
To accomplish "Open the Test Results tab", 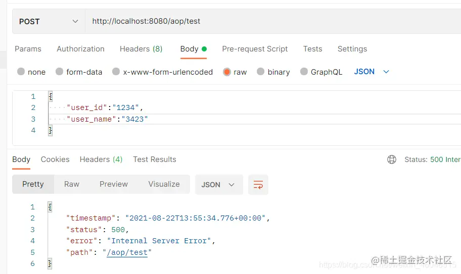I will [x=154, y=159].
